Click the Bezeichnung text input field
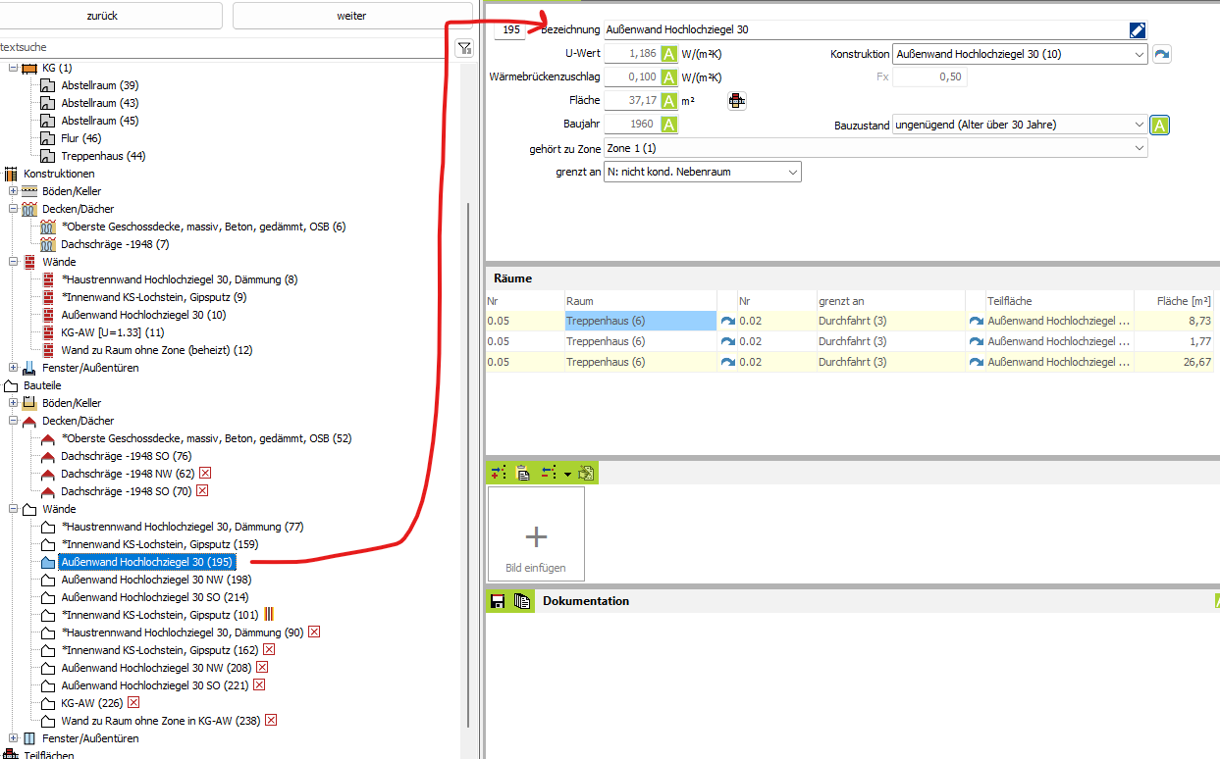 (x=864, y=30)
